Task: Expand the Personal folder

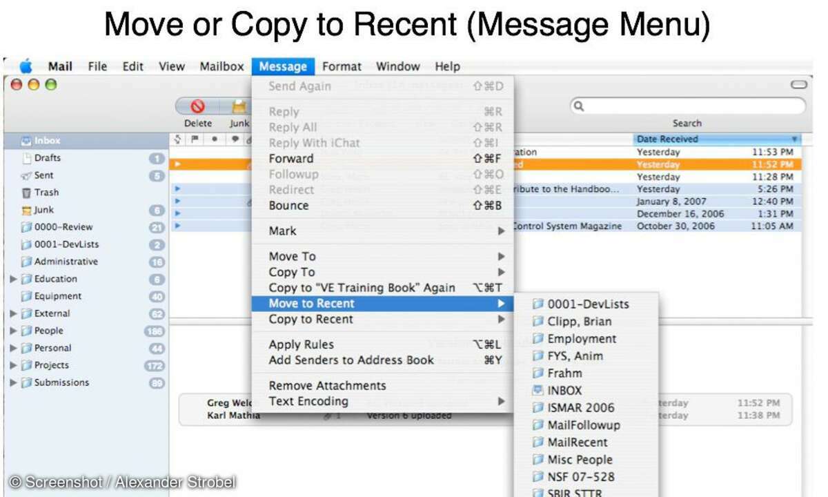Action: [14, 348]
